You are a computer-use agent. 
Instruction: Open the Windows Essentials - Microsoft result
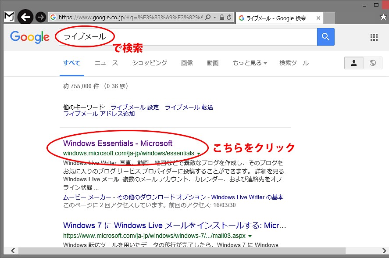point(118,143)
